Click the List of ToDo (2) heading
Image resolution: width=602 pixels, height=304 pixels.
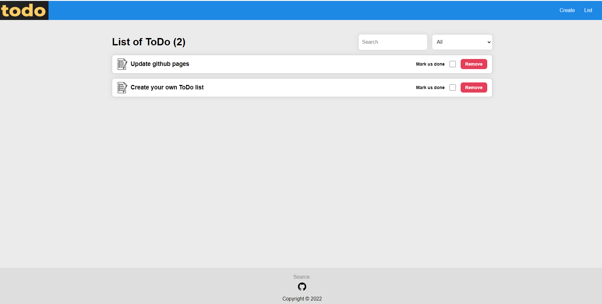click(149, 42)
